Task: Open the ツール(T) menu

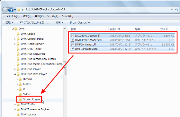Action: 53,16
